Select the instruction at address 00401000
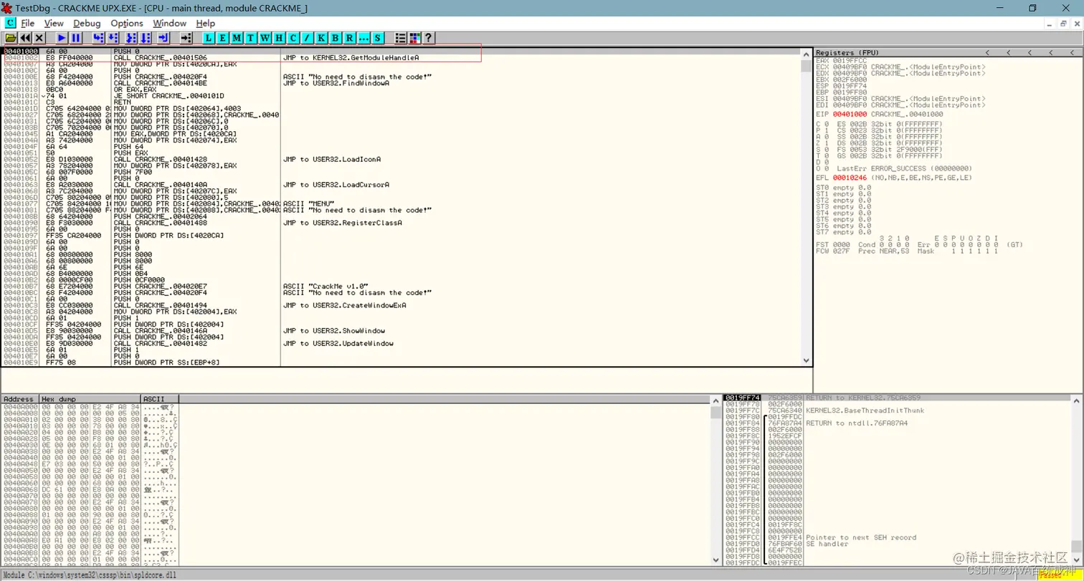 (400, 52)
